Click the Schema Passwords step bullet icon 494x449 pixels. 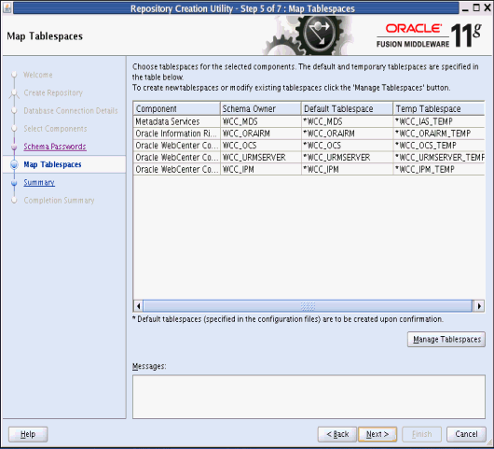14,147
